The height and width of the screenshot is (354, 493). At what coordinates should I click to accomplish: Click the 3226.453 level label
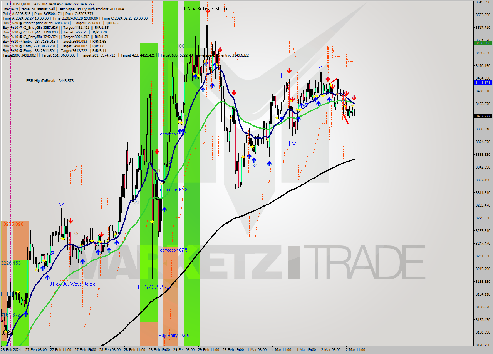click(11, 263)
